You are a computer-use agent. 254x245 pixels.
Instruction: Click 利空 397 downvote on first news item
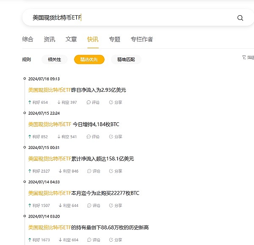coord(67,102)
